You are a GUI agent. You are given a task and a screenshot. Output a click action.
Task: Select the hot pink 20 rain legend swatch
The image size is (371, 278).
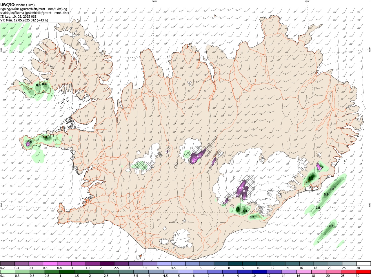(x=334, y=272)
